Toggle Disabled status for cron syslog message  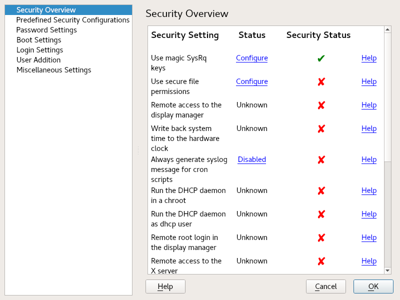coord(251,159)
